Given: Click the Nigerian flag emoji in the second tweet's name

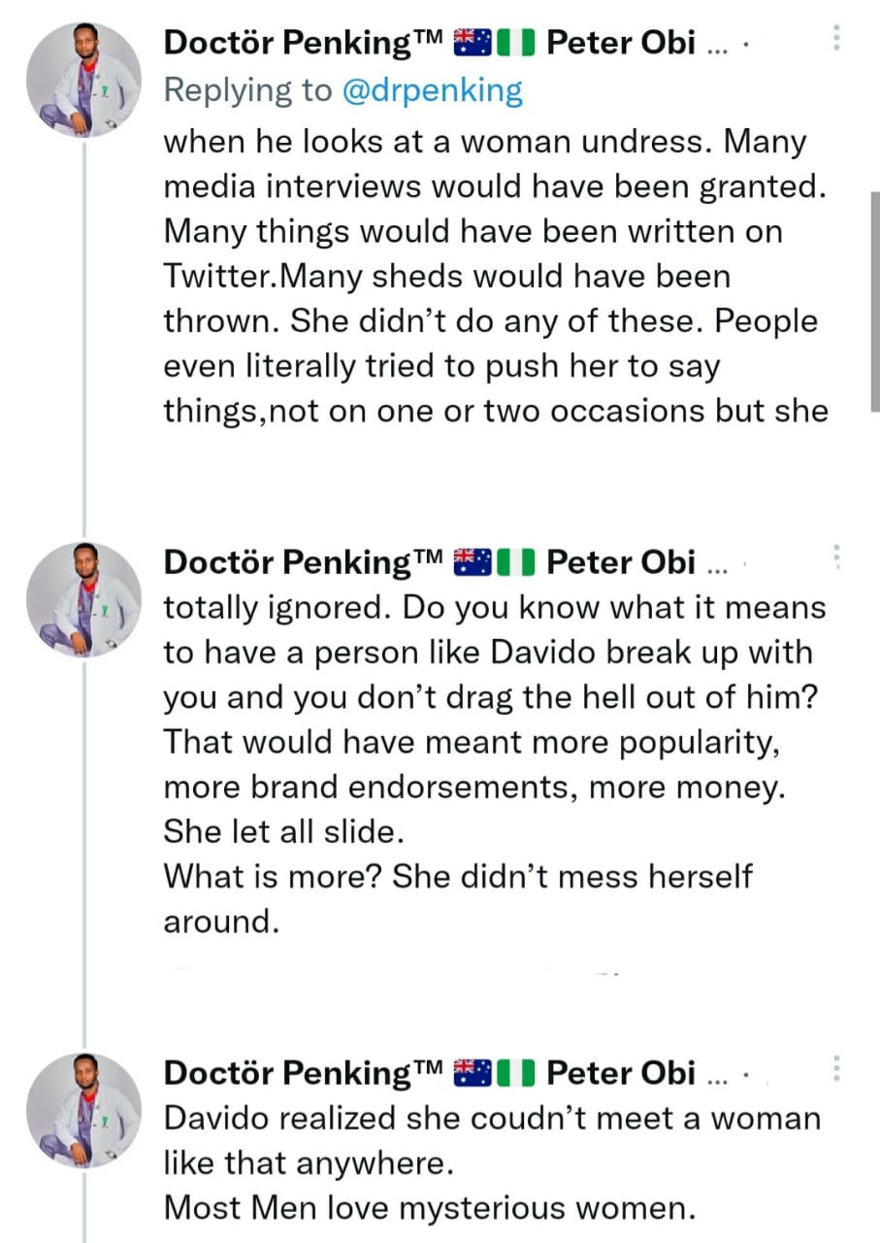Looking at the screenshot, I should click(514, 562).
